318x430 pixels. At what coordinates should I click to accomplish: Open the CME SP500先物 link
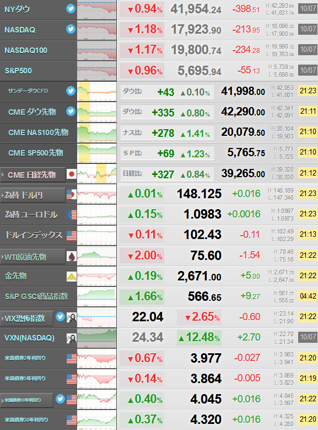click(36, 153)
